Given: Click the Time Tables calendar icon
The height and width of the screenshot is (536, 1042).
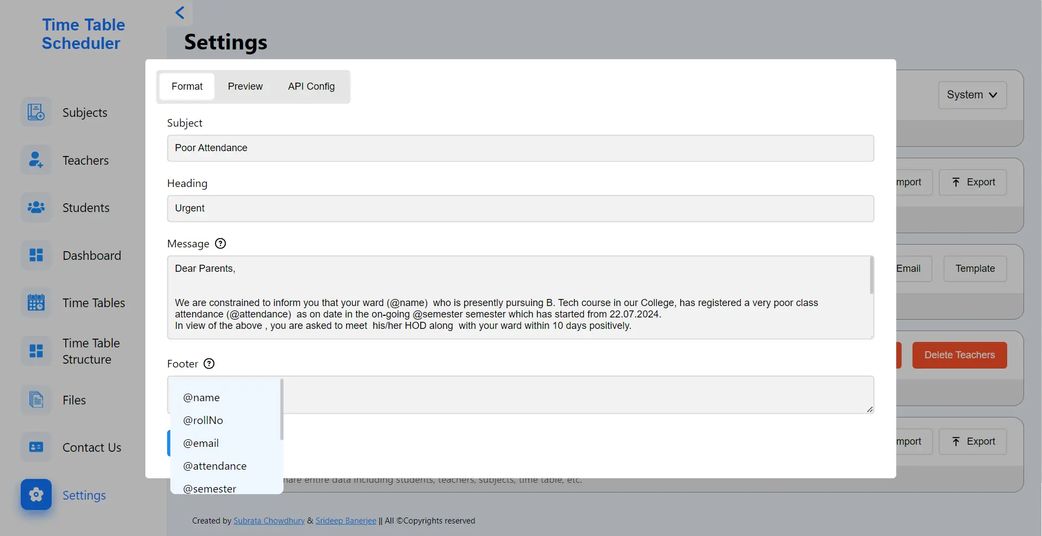Looking at the screenshot, I should click(x=36, y=302).
